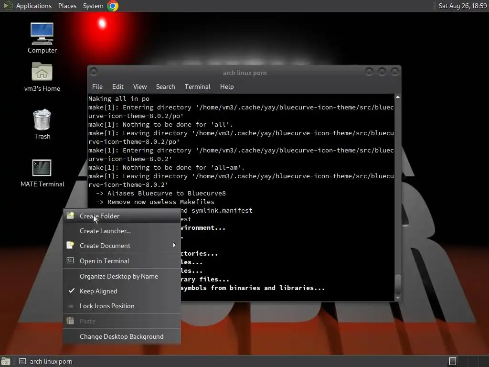Screen dimensions: 489x367
Task: Click the MATE menu logo icon
Action: pos(8,6)
